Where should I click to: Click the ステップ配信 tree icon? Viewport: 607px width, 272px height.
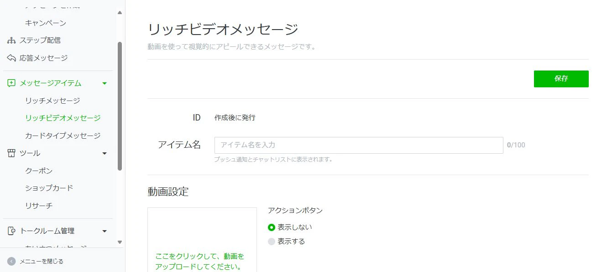coord(11,40)
